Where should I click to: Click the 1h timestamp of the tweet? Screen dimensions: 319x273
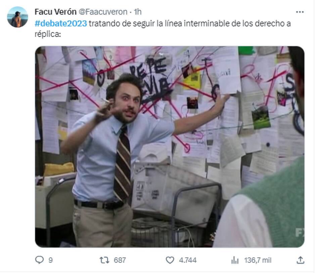tap(138, 12)
